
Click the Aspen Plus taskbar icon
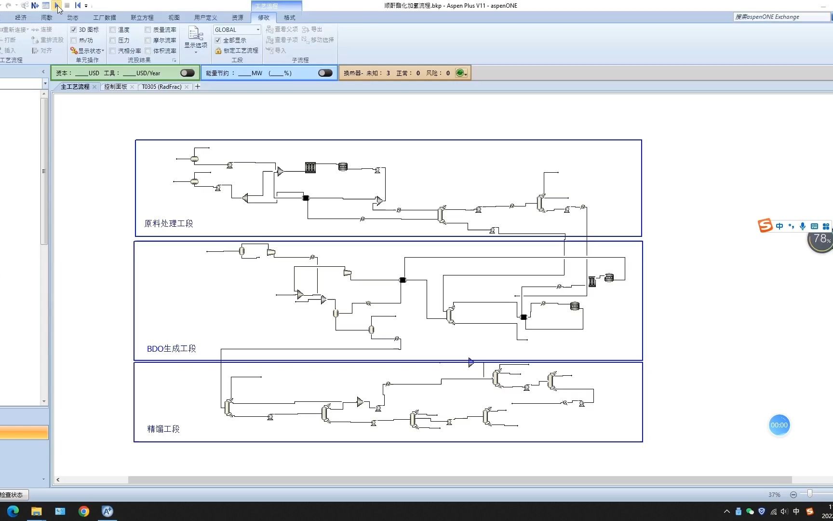(x=107, y=511)
